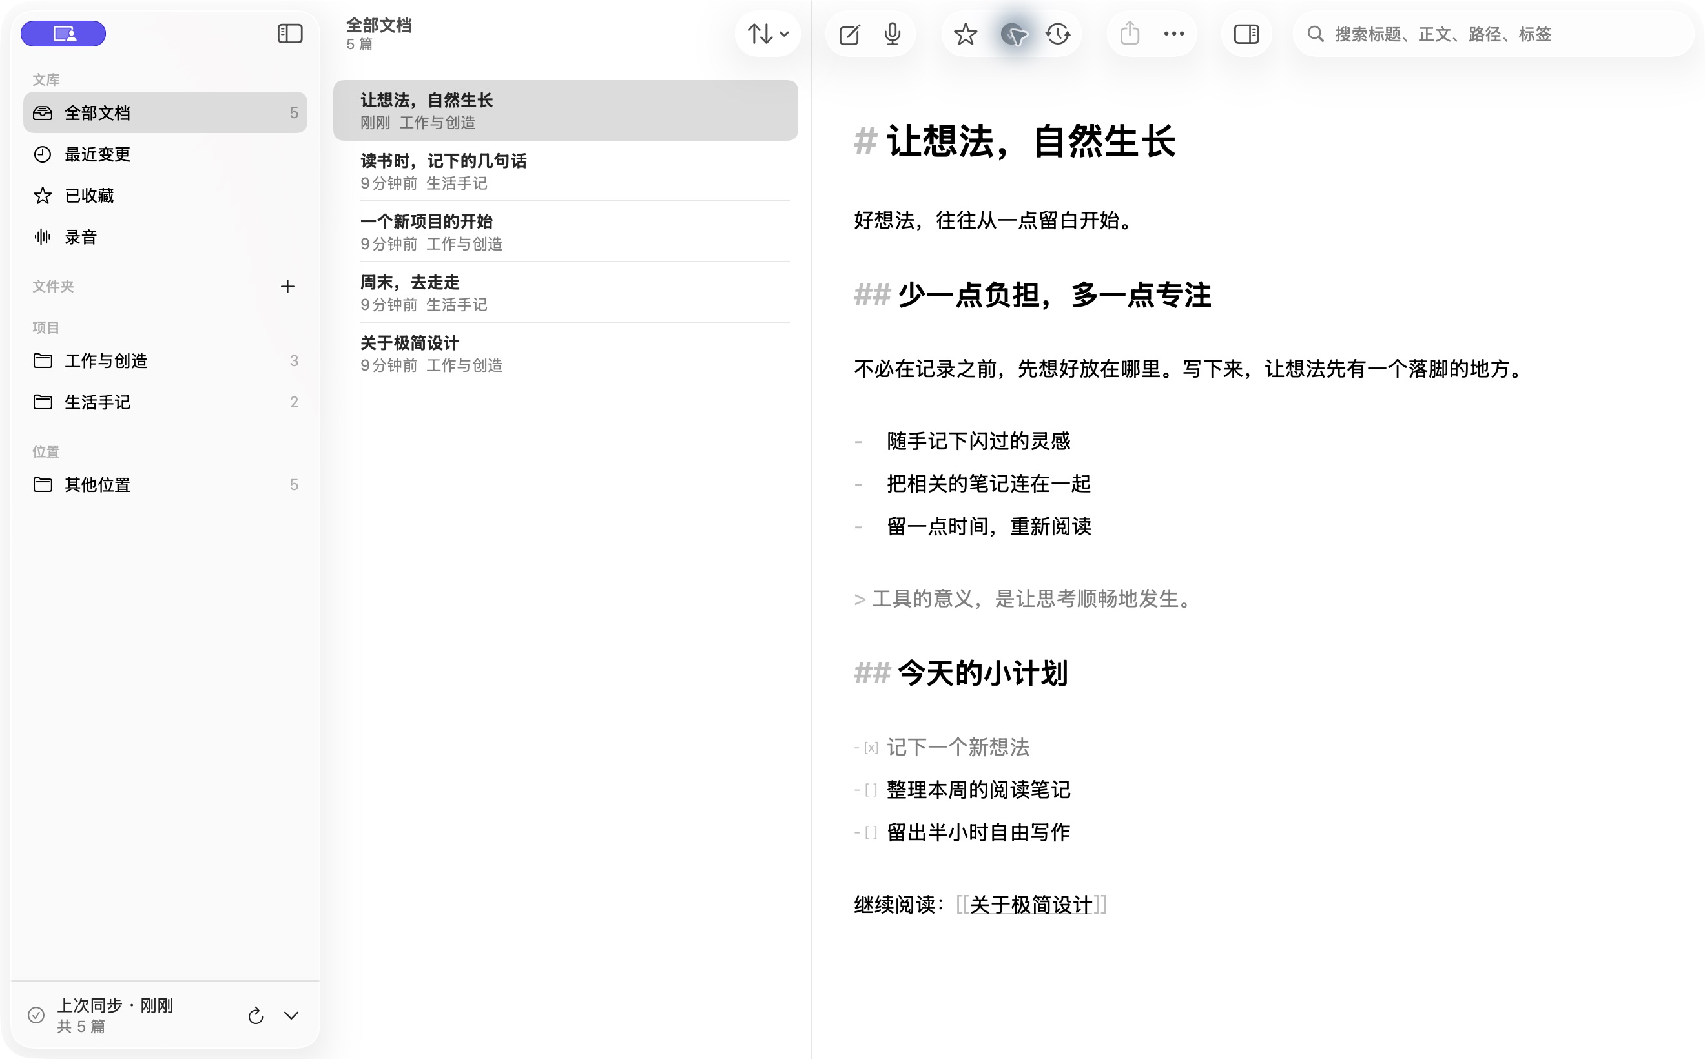1705x1059 pixels.
Task: Uncheck the 记下一个新想法 task checkbox
Action: coord(871,747)
